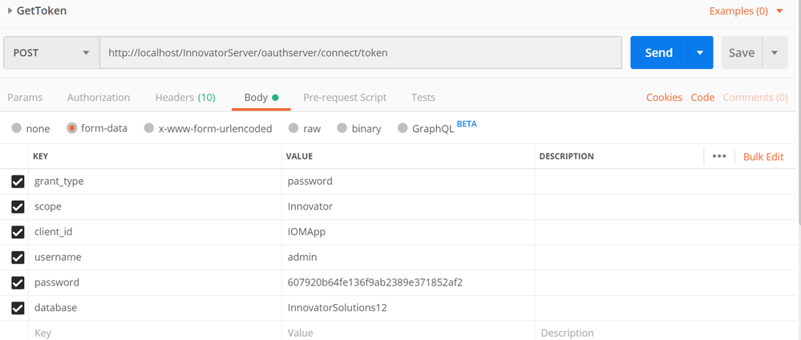Click the DESCRIPTION column header
The width and height of the screenshot is (801, 340).
click(x=567, y=157)
